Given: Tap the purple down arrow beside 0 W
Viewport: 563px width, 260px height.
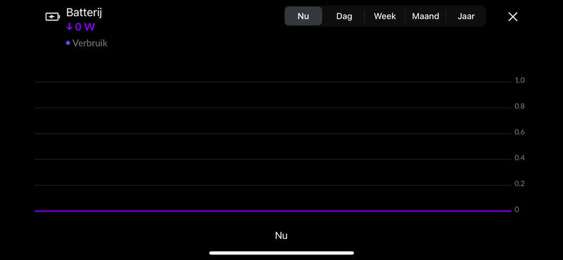Looking at the screenshot, I should click(x=69, y=27).
